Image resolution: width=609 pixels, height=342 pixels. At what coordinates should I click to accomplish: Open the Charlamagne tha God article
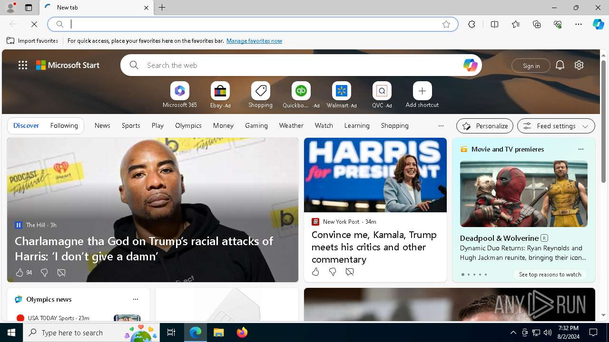click(x=144, y=248)
